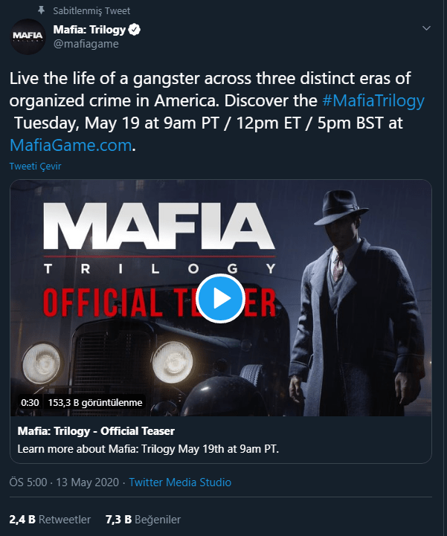Click the Twitter Media Studio source link
This screenshot has height=536, width=447.
[180, 482]
